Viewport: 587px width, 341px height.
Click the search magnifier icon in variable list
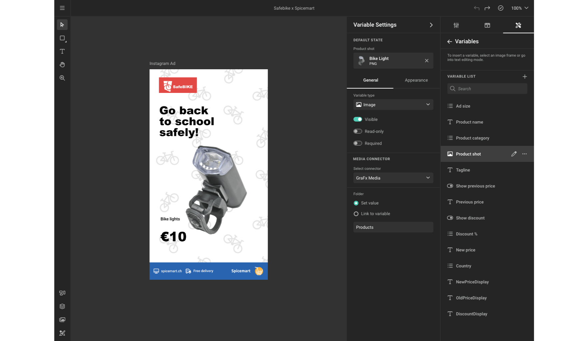coord(453,89)
